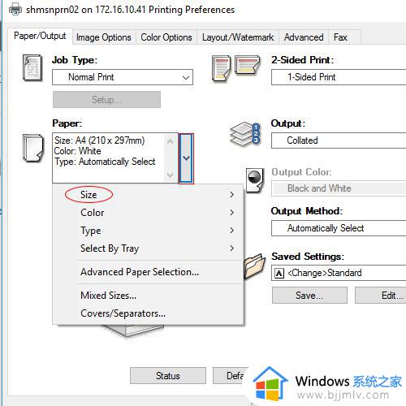Click the Save button
Viewport: 406px width, 406px height.
pyautogui.click(x=309, y=296)
